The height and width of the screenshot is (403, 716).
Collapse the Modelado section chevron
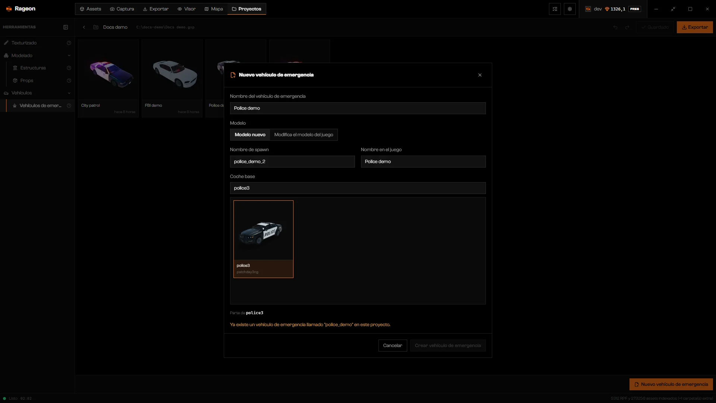(69, 56)
